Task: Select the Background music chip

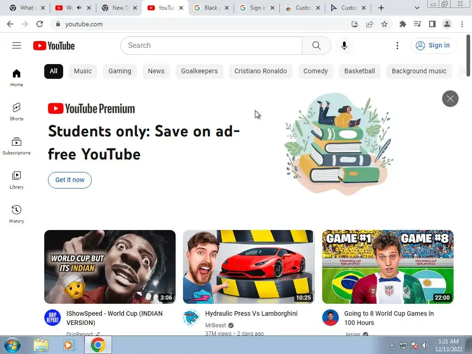Action: point(419,71)
